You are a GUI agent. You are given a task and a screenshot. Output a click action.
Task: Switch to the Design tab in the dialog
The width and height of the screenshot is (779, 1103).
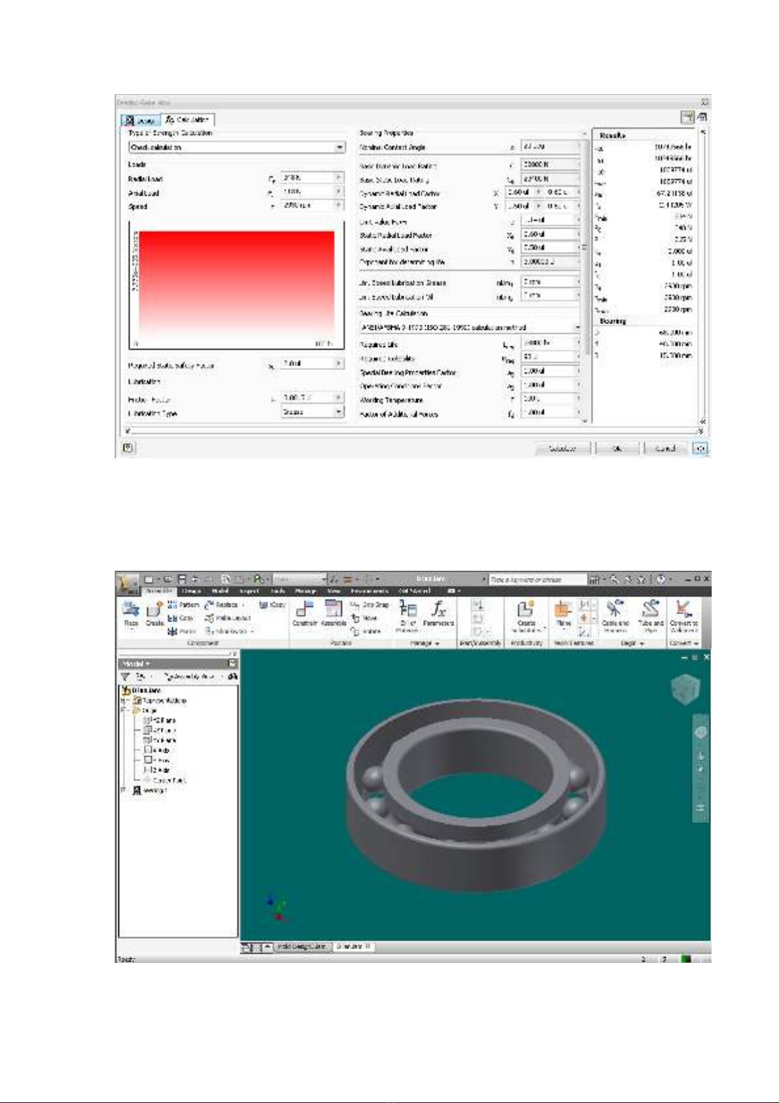[139, 120]
